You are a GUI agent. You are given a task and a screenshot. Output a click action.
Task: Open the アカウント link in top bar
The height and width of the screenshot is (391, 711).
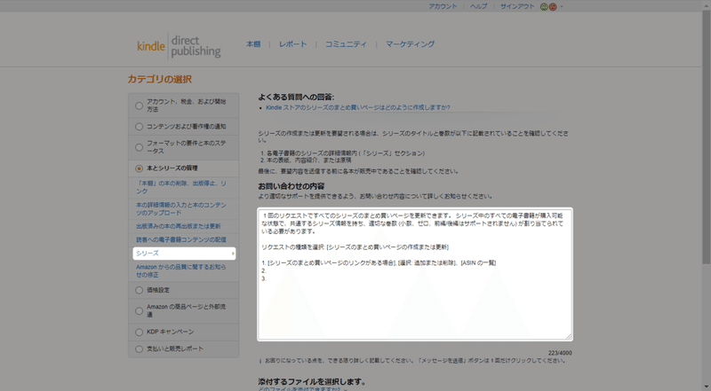point(443,6)
